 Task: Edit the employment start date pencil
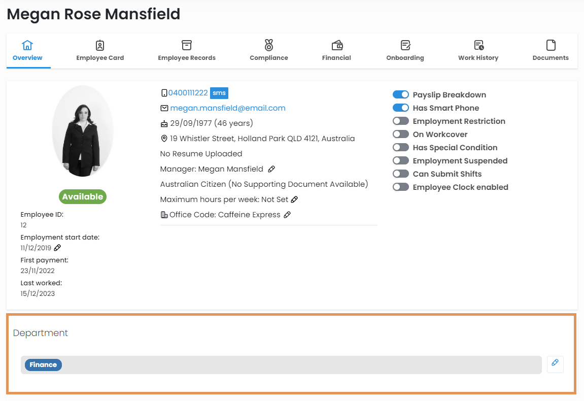tap(57, 248)
